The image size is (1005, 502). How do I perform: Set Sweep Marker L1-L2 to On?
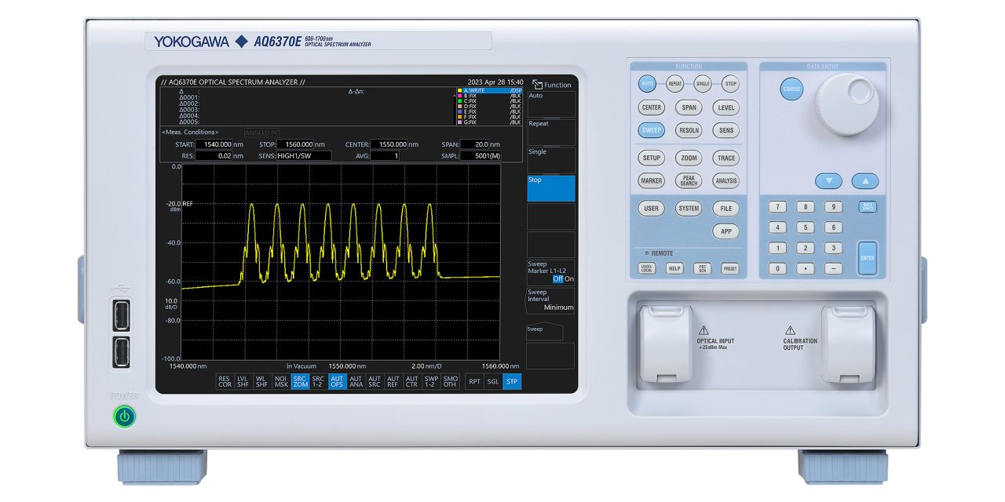(569, 279)
